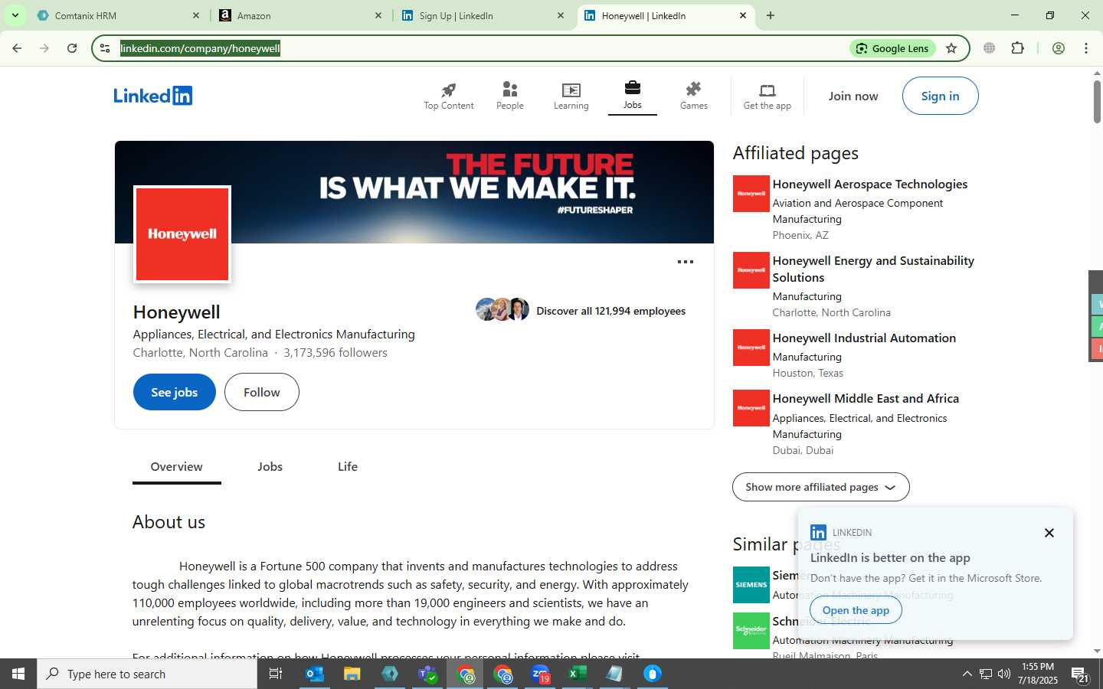This screenshot has width=1103, height=689.
Task: Follow the Honeywell page
Action: point(262,392)
